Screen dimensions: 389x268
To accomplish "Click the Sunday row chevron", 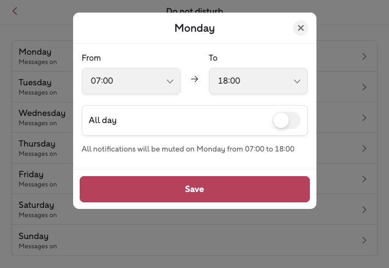I will click(364, 240).
